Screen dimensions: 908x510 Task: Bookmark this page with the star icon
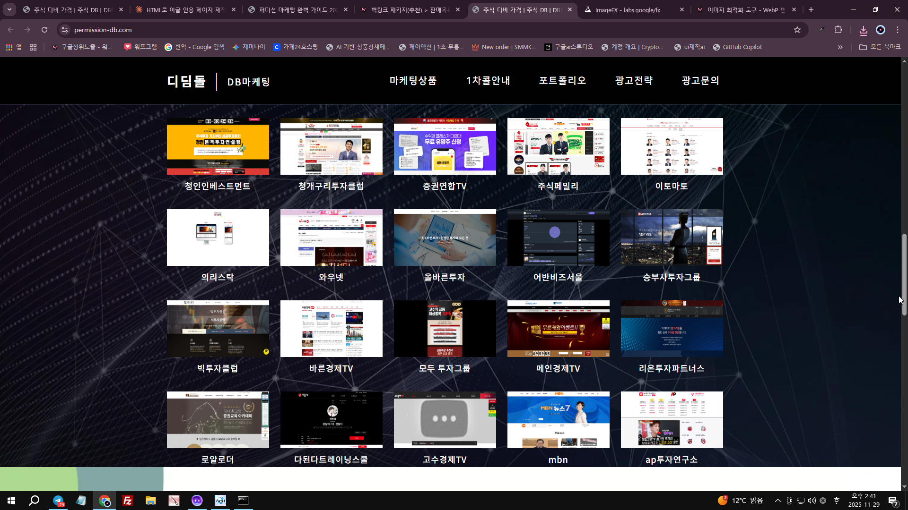797,30
